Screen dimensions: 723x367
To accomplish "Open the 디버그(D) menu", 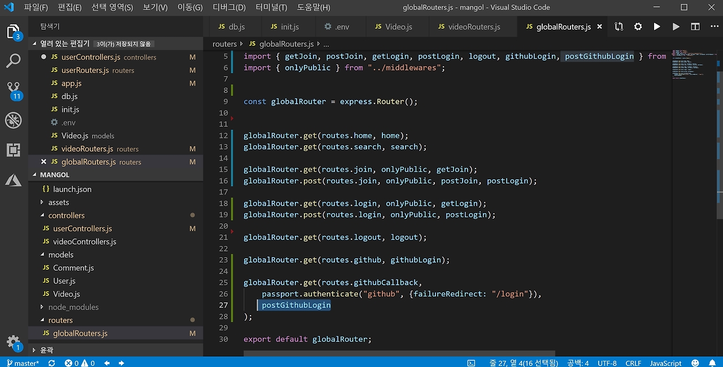I will click(x=229, y=7).
